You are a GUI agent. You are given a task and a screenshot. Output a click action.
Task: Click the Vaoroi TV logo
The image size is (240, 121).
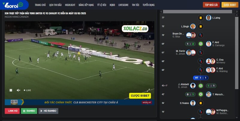click(x=13, y=5)
